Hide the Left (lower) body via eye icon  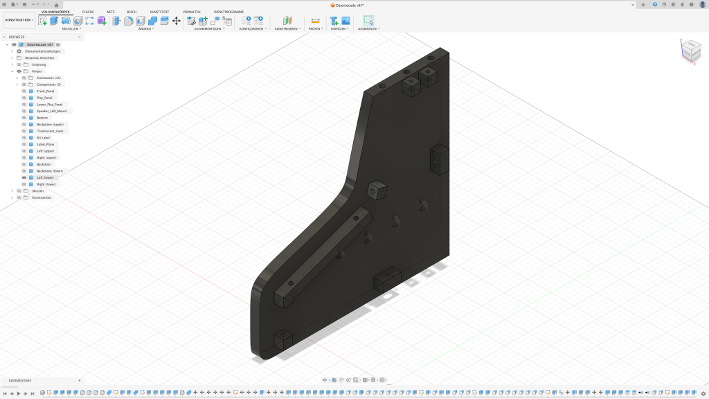pos(24,177)
